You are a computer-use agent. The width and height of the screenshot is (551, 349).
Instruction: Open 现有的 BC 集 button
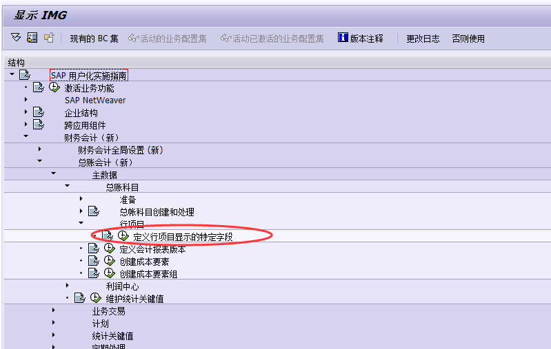[94, 39]
